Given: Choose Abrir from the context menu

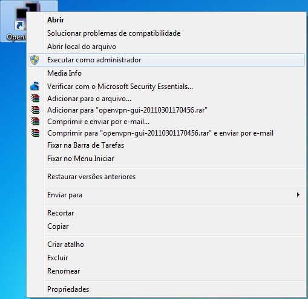Looking at the screenshot, I should 166,20.
